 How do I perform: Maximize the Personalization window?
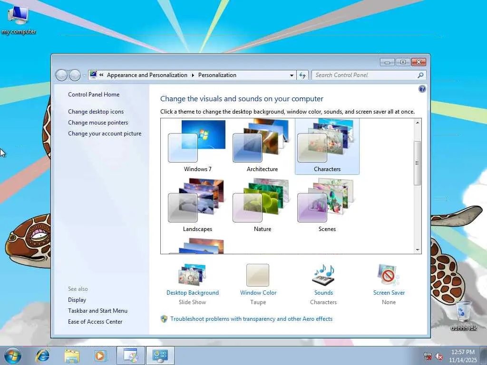[x=403, y=62]
